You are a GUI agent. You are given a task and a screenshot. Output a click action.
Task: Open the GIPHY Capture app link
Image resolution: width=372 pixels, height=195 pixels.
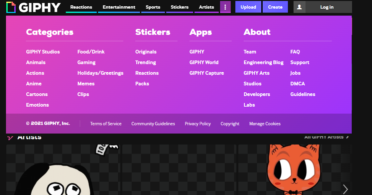[207, 73]
